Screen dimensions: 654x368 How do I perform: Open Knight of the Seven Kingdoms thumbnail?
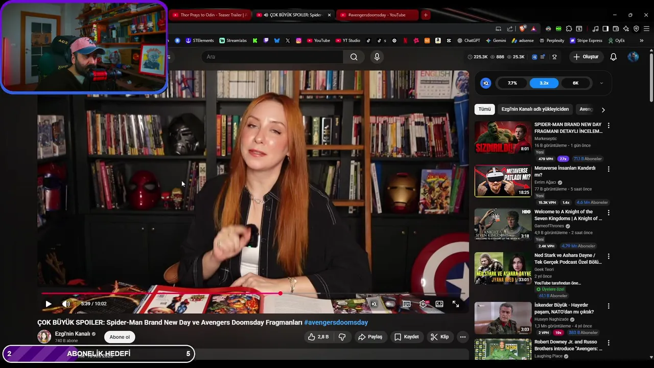point(503,224)
